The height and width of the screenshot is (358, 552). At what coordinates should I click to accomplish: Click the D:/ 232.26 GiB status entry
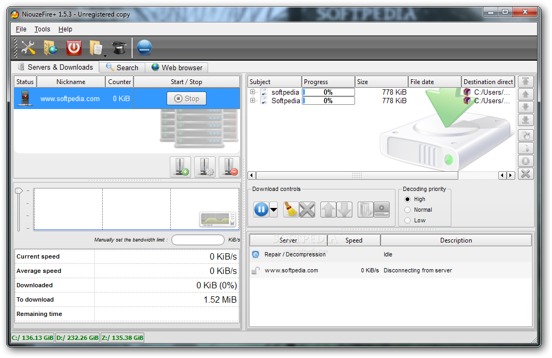[77, 338]
